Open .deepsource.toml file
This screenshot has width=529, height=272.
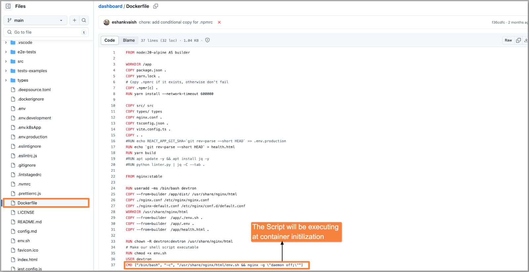pyautogui.click(x=34, y=90)
